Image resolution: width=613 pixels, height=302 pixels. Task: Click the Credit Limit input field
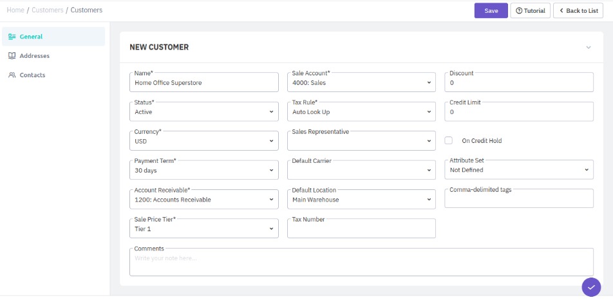518,112
